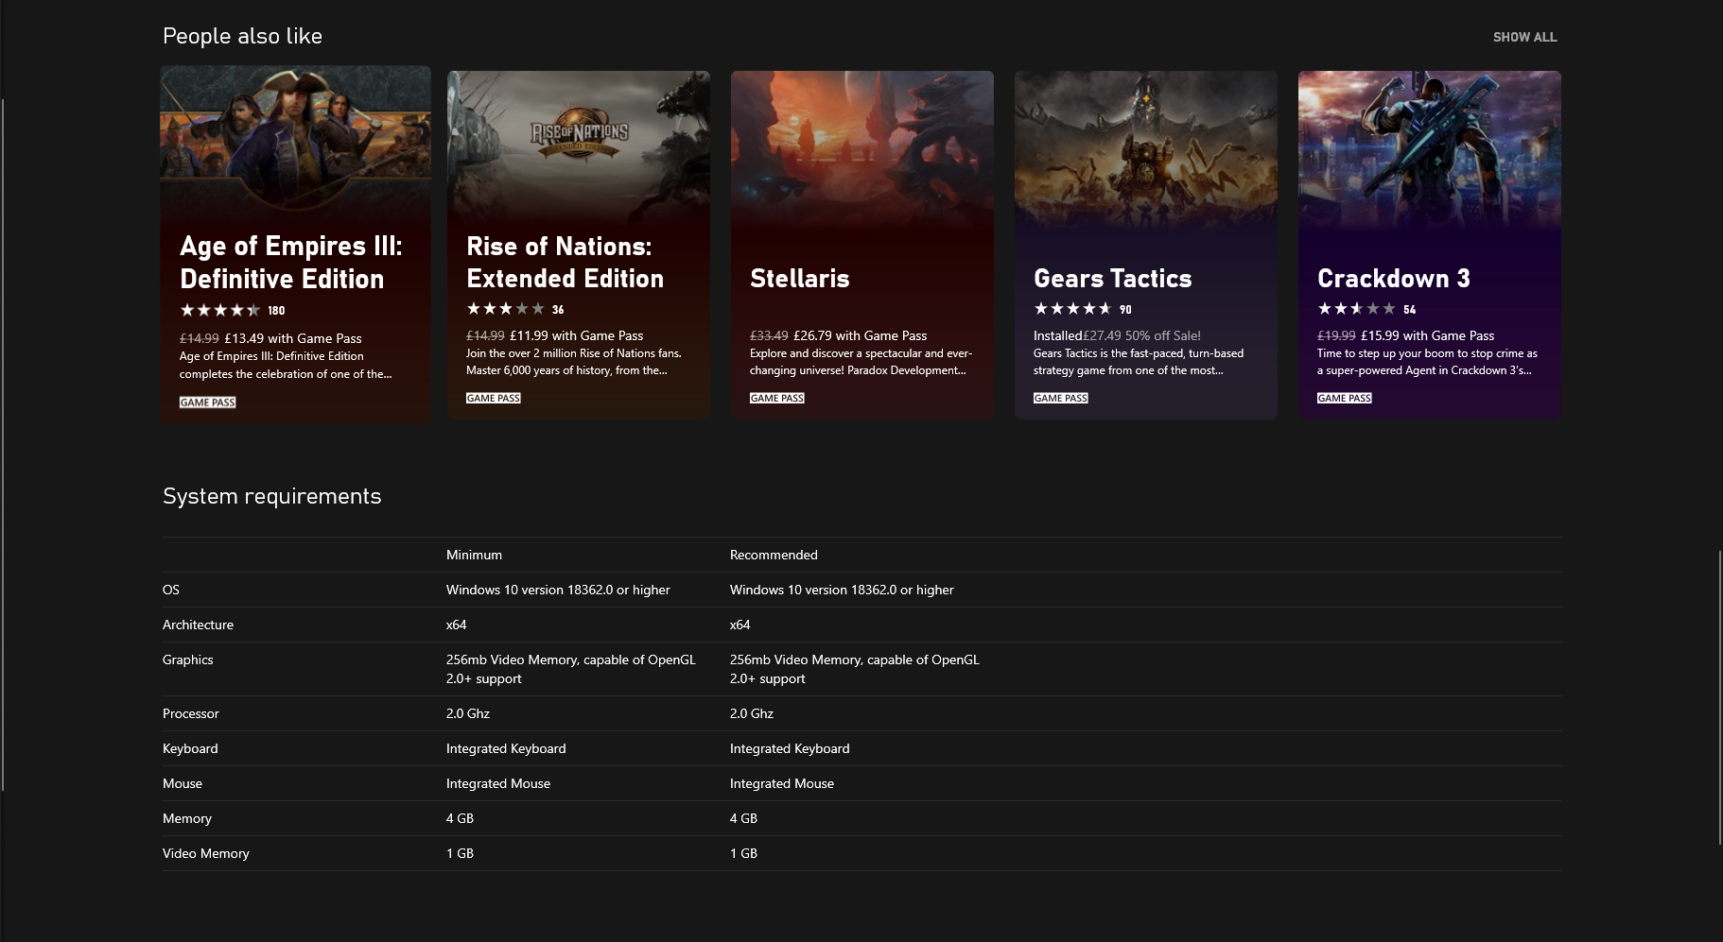Click the Installed label on Gears Tactics
Screen dimensions: 1723x942
pos(1057,335)
